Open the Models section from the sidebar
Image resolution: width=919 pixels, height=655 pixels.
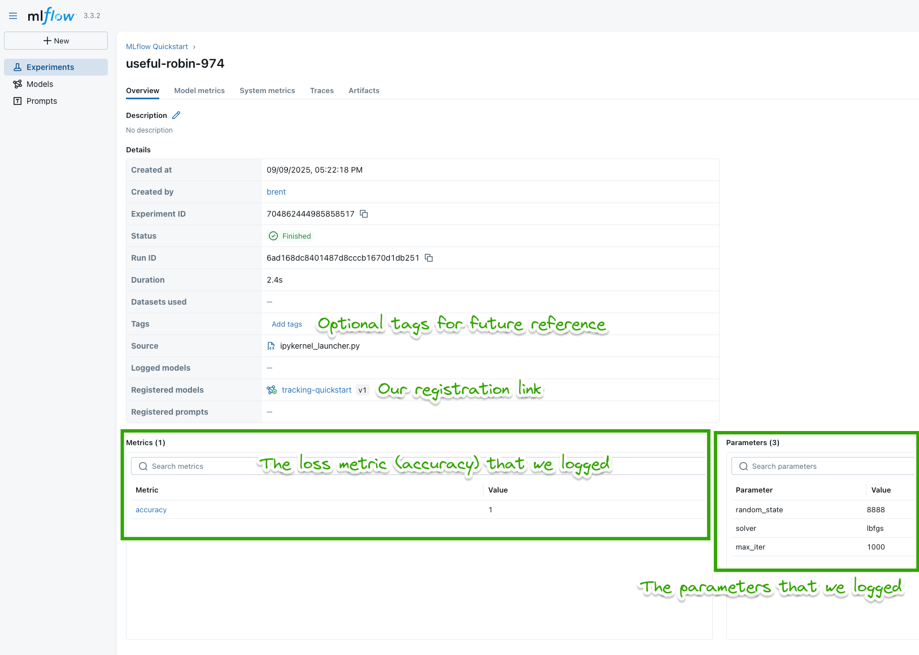[40, 83]
